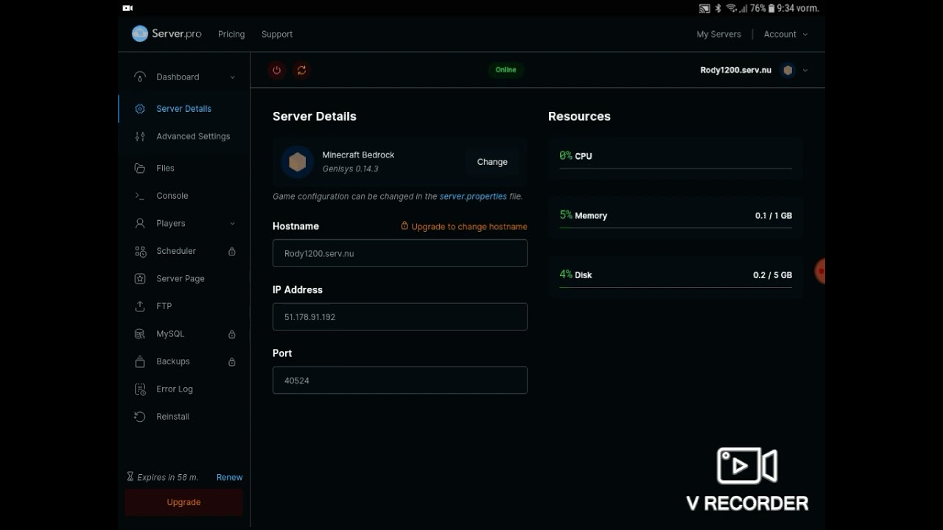The height and width of the screenshot is (530, 943).
Task: Click the Server Details gear icon
Action: point(140,109)
